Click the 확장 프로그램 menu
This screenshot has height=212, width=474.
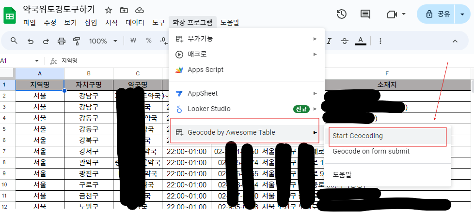[192, 22]
